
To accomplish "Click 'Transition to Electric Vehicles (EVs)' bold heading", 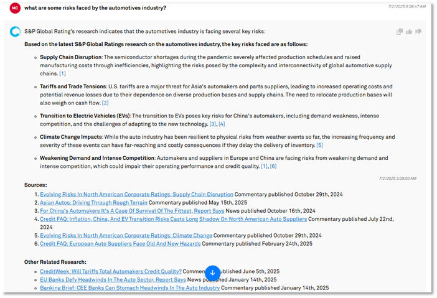I will pos(85,116).
